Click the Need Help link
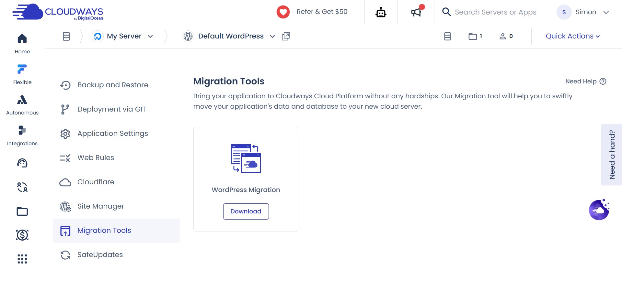 (581, 81)
